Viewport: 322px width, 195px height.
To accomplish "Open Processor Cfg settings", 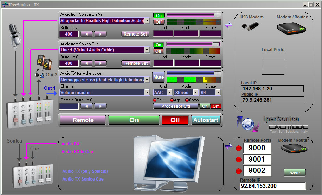I will [x=176, y=106].
